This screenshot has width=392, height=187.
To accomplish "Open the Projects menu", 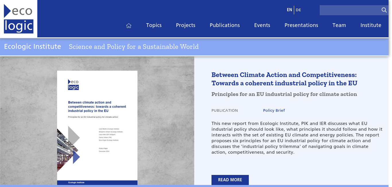I will pos(186,25).
